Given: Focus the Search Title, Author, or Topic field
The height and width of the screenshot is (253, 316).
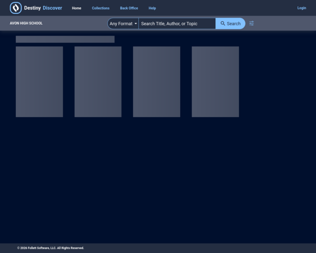Looking at the screenshot, I should [x=177, y=24].
